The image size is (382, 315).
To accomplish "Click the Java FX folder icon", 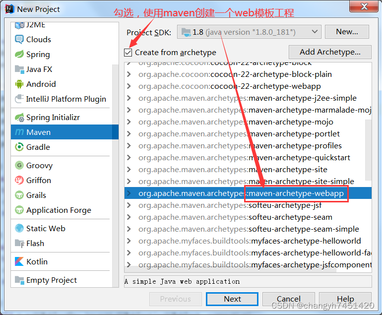I will click(x=19, y=69).
